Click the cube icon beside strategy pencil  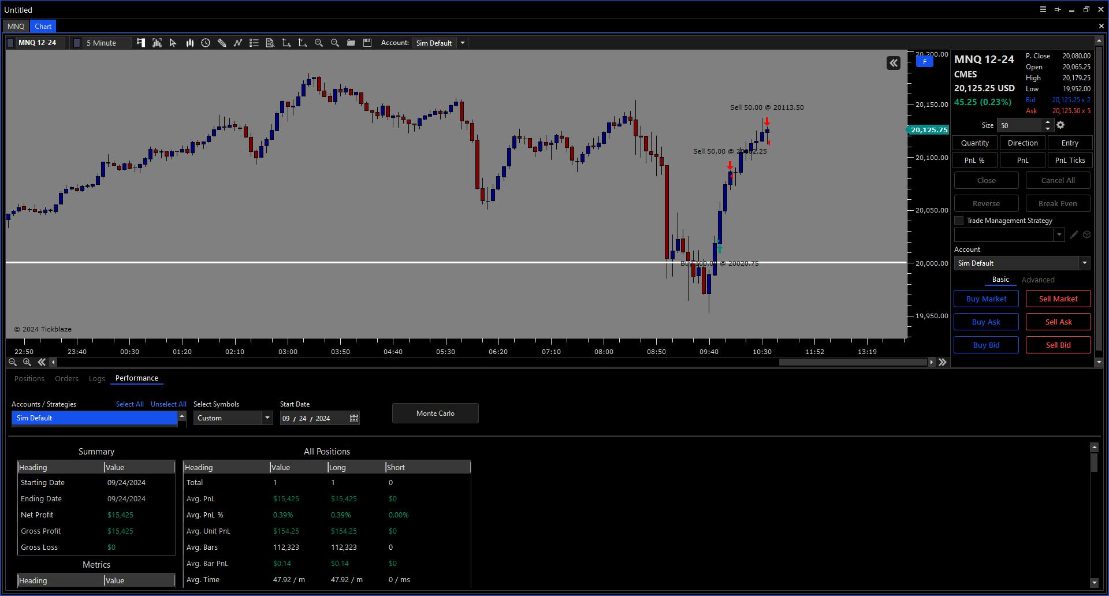[1086, 234]
